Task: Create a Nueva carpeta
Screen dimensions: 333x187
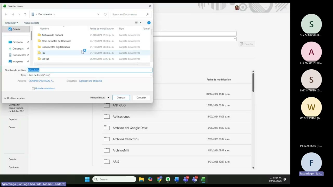Action: pyautogui.click(x=31, y=23)
